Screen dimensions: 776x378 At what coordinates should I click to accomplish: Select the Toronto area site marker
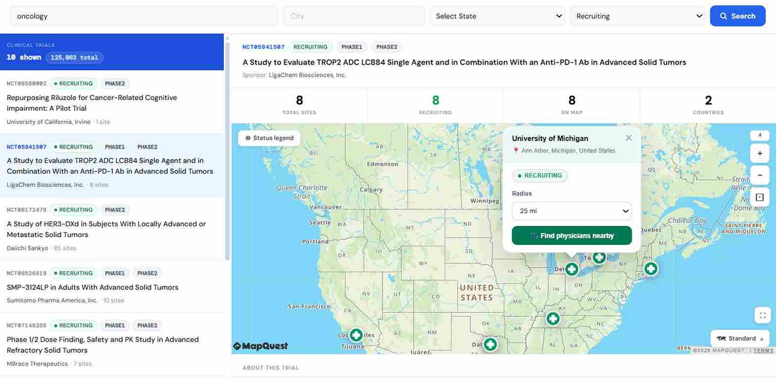599,257
